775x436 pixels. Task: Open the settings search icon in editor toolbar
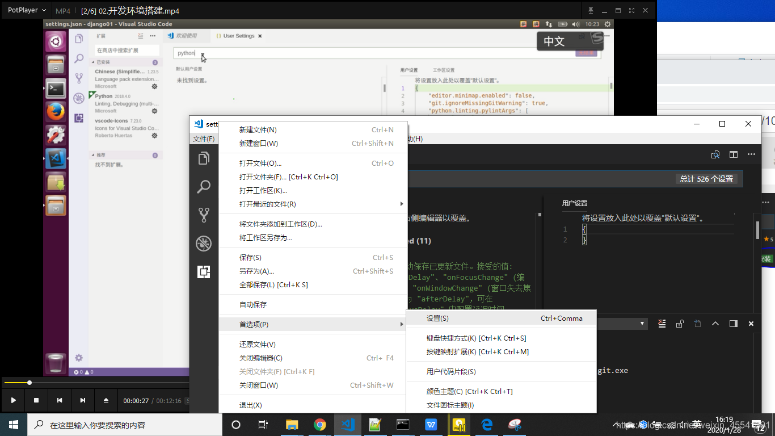(x=715, y=154)
